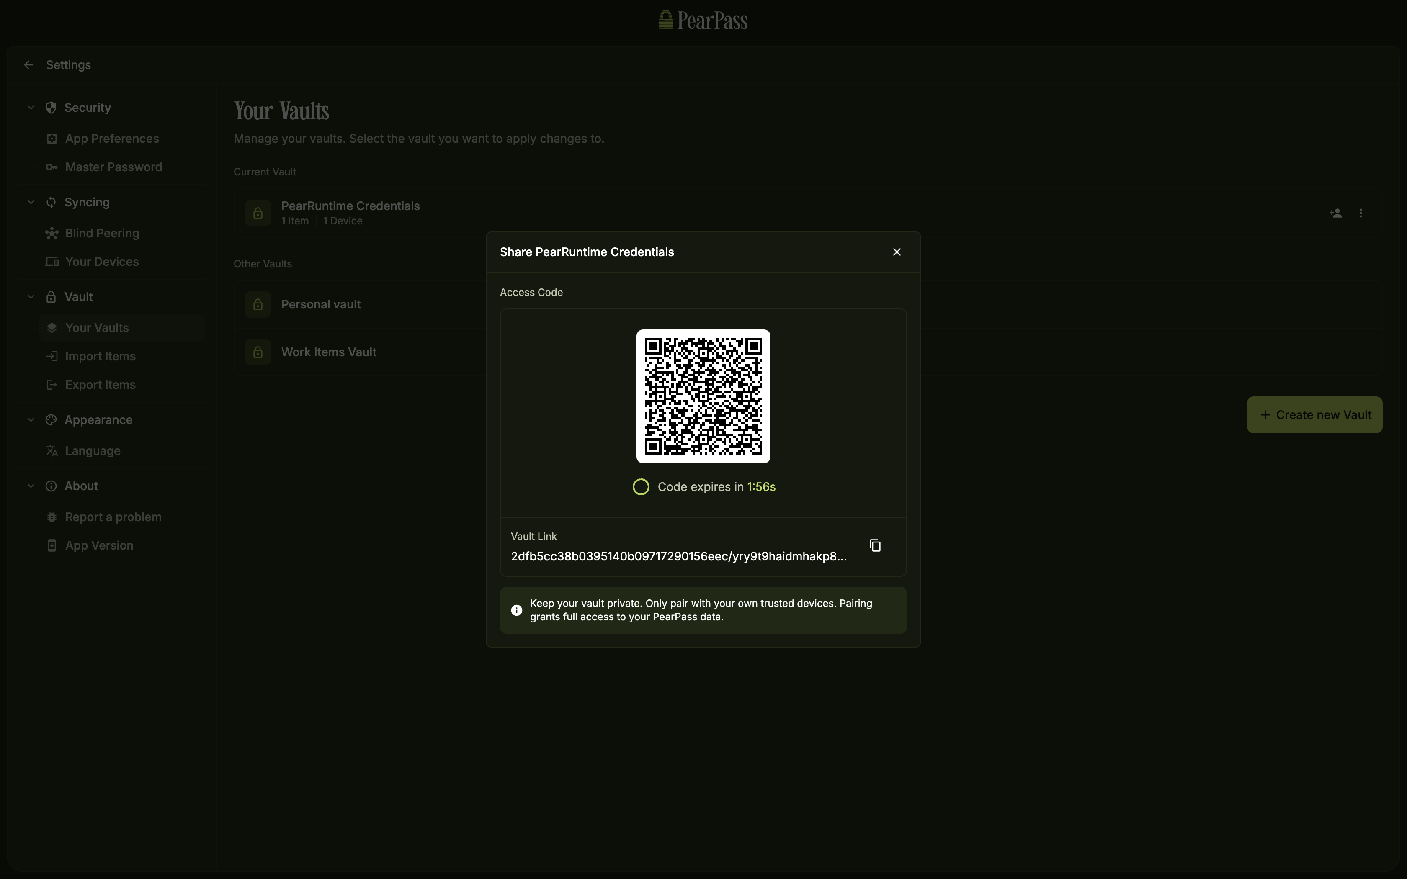Close the Share PearRuntime Credentials dialog

[897, 252]
